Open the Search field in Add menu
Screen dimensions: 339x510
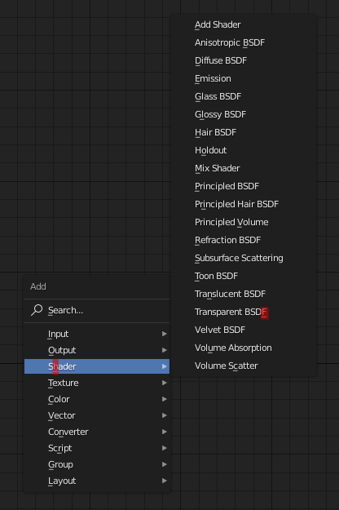point(97,310)
